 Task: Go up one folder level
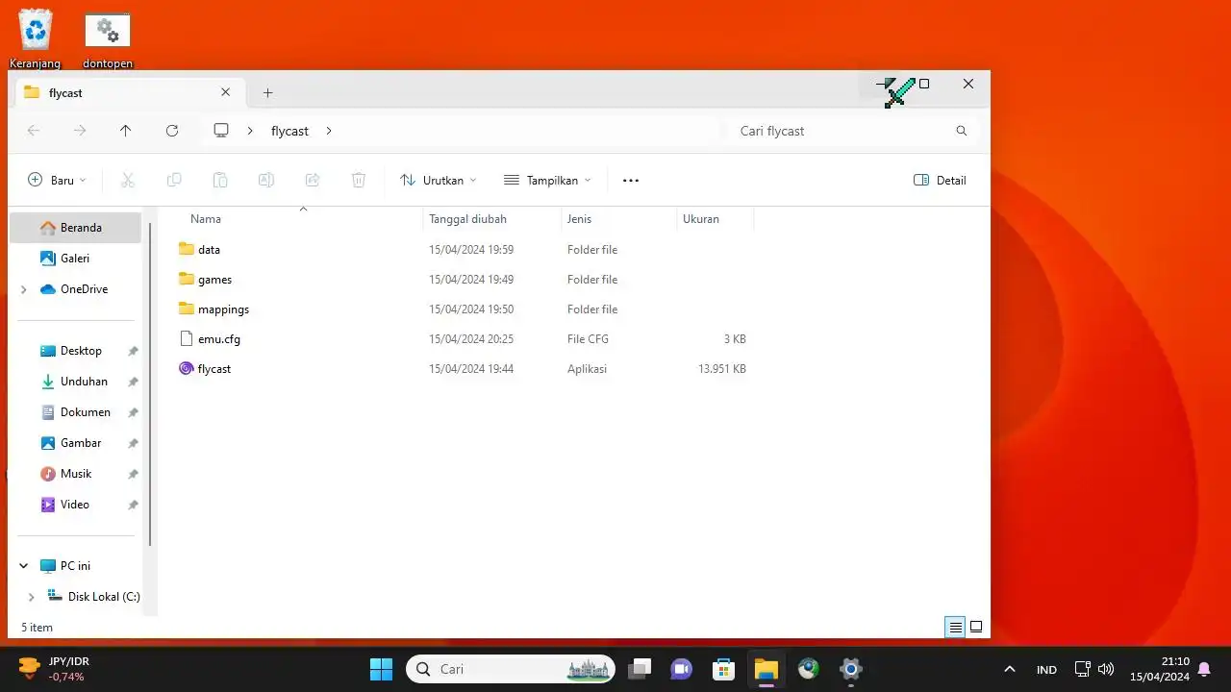click(x=125, y=131)
